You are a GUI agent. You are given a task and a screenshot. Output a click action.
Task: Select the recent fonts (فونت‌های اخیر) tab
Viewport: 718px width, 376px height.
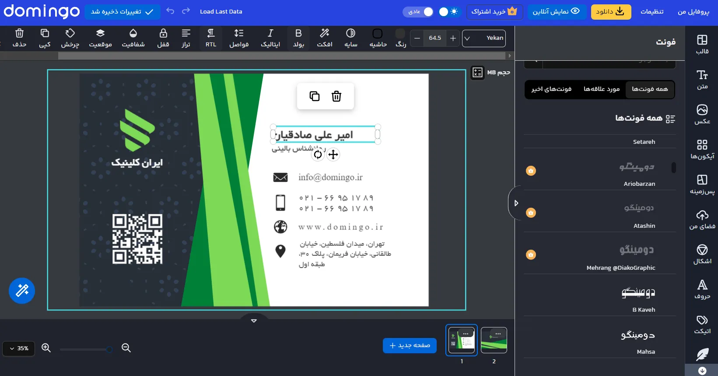551,89
